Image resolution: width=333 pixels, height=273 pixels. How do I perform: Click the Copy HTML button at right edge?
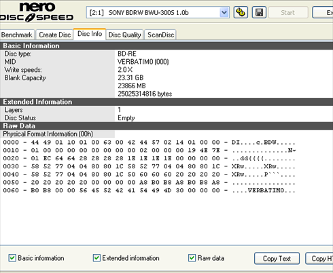tap(319, 258)
